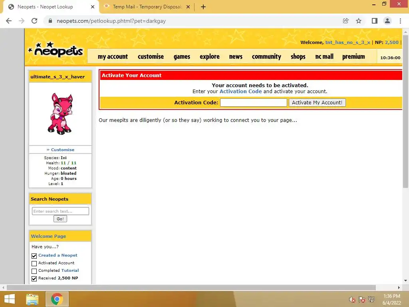
Task: Open the news menu
Action: (x=236, y=56)
